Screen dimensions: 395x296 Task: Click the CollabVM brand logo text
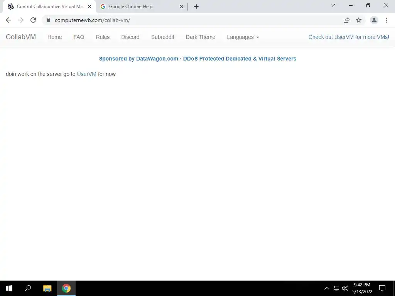[x=21, y=37]
